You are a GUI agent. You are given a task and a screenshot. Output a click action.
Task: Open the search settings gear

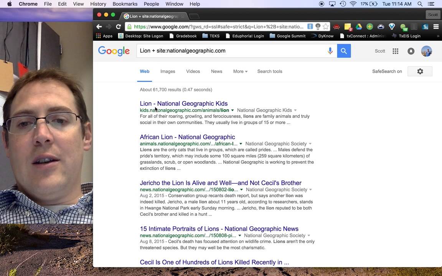click(x=420, y=71)
